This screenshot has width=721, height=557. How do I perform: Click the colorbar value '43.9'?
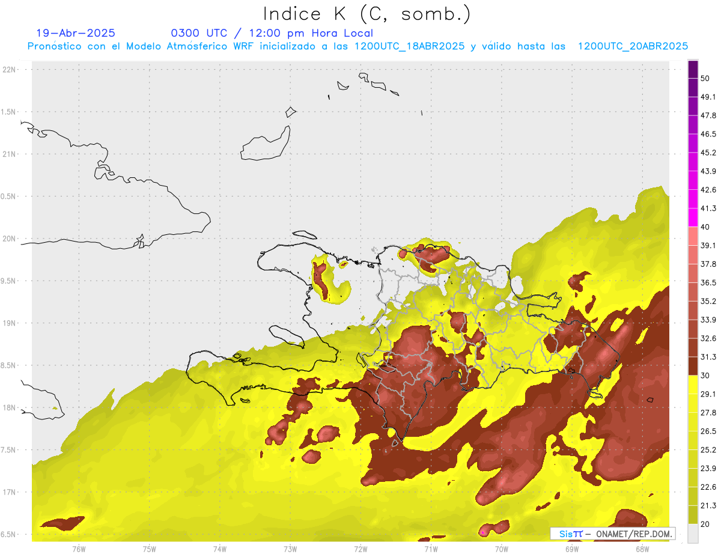tap(708, 171)
